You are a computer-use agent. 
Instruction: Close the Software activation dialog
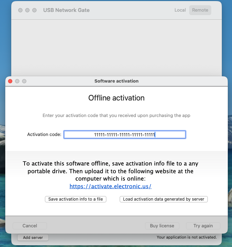point(10,81)
